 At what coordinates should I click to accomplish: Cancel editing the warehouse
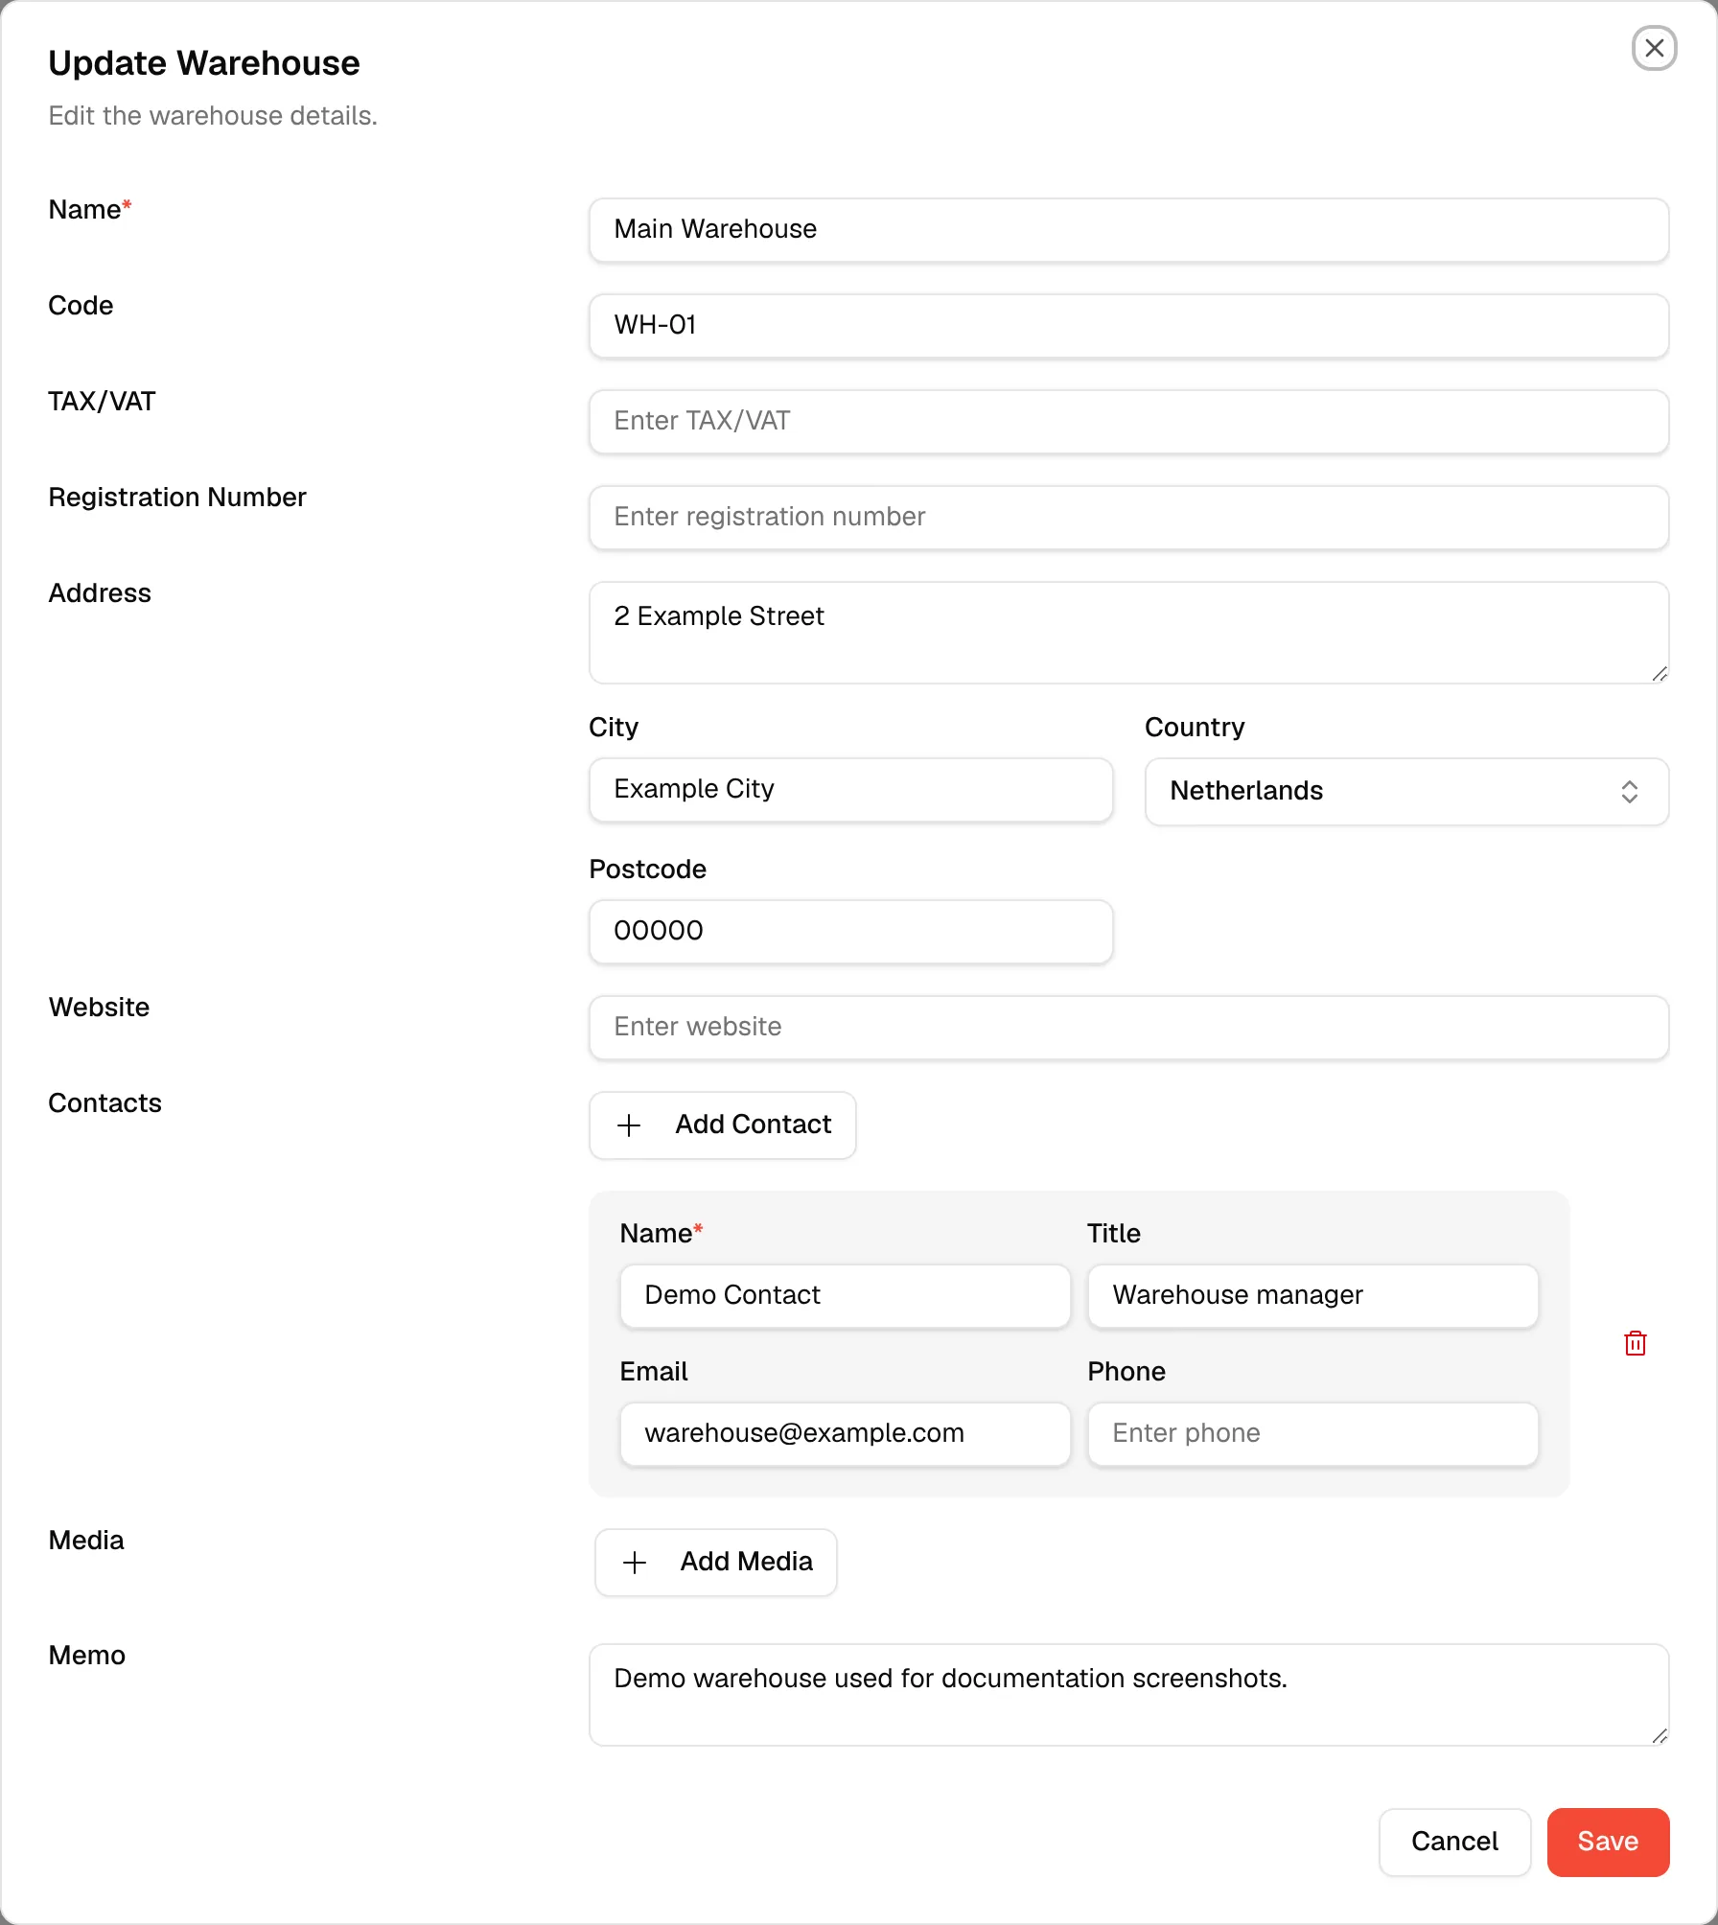click(x=1454, y=1842)
